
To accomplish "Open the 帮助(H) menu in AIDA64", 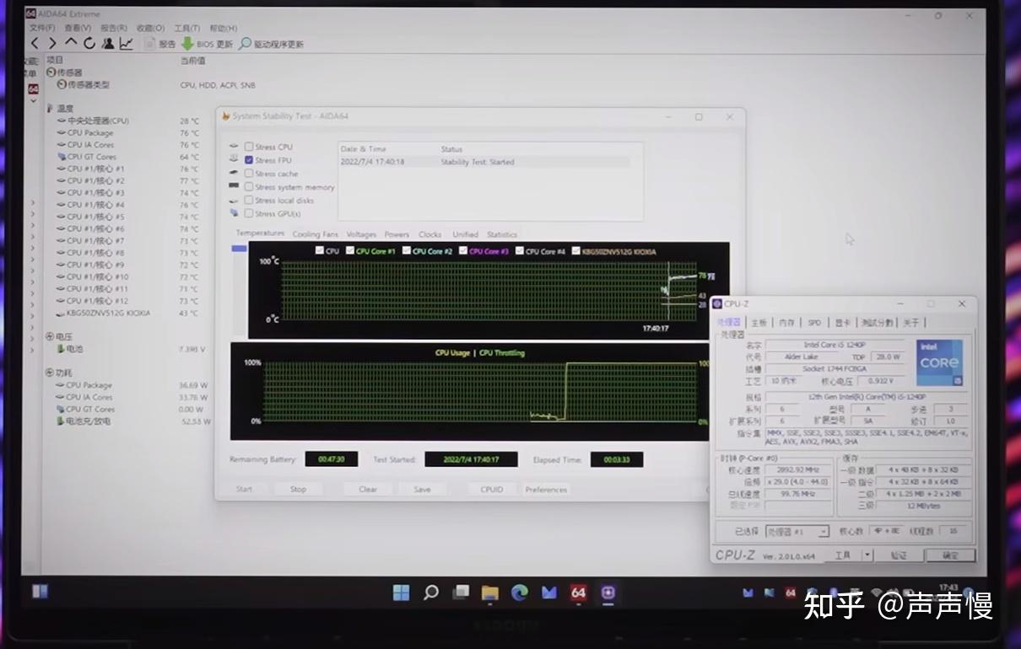I will pos(224,28).
